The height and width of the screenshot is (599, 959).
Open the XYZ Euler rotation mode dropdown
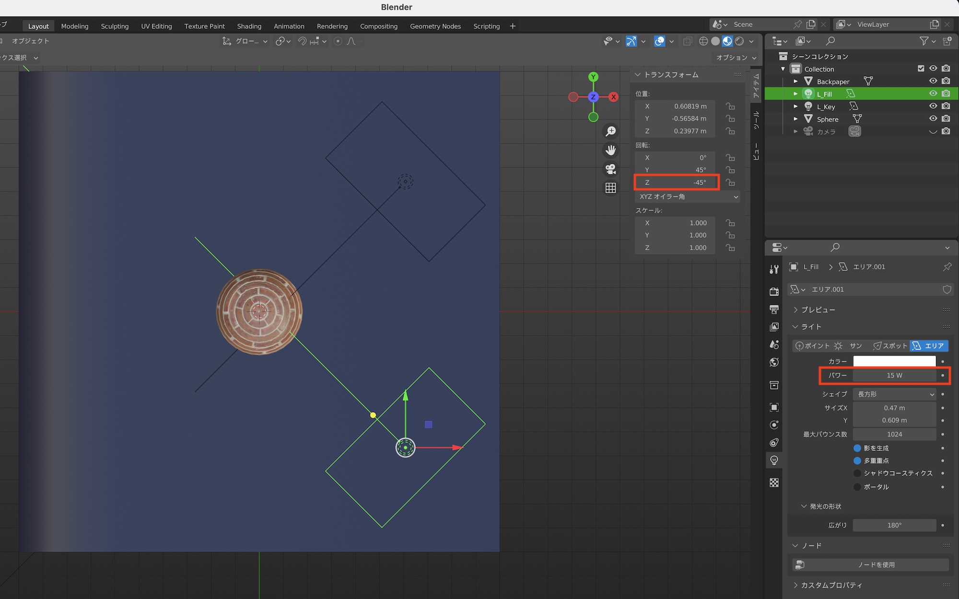tap(688, 196)
